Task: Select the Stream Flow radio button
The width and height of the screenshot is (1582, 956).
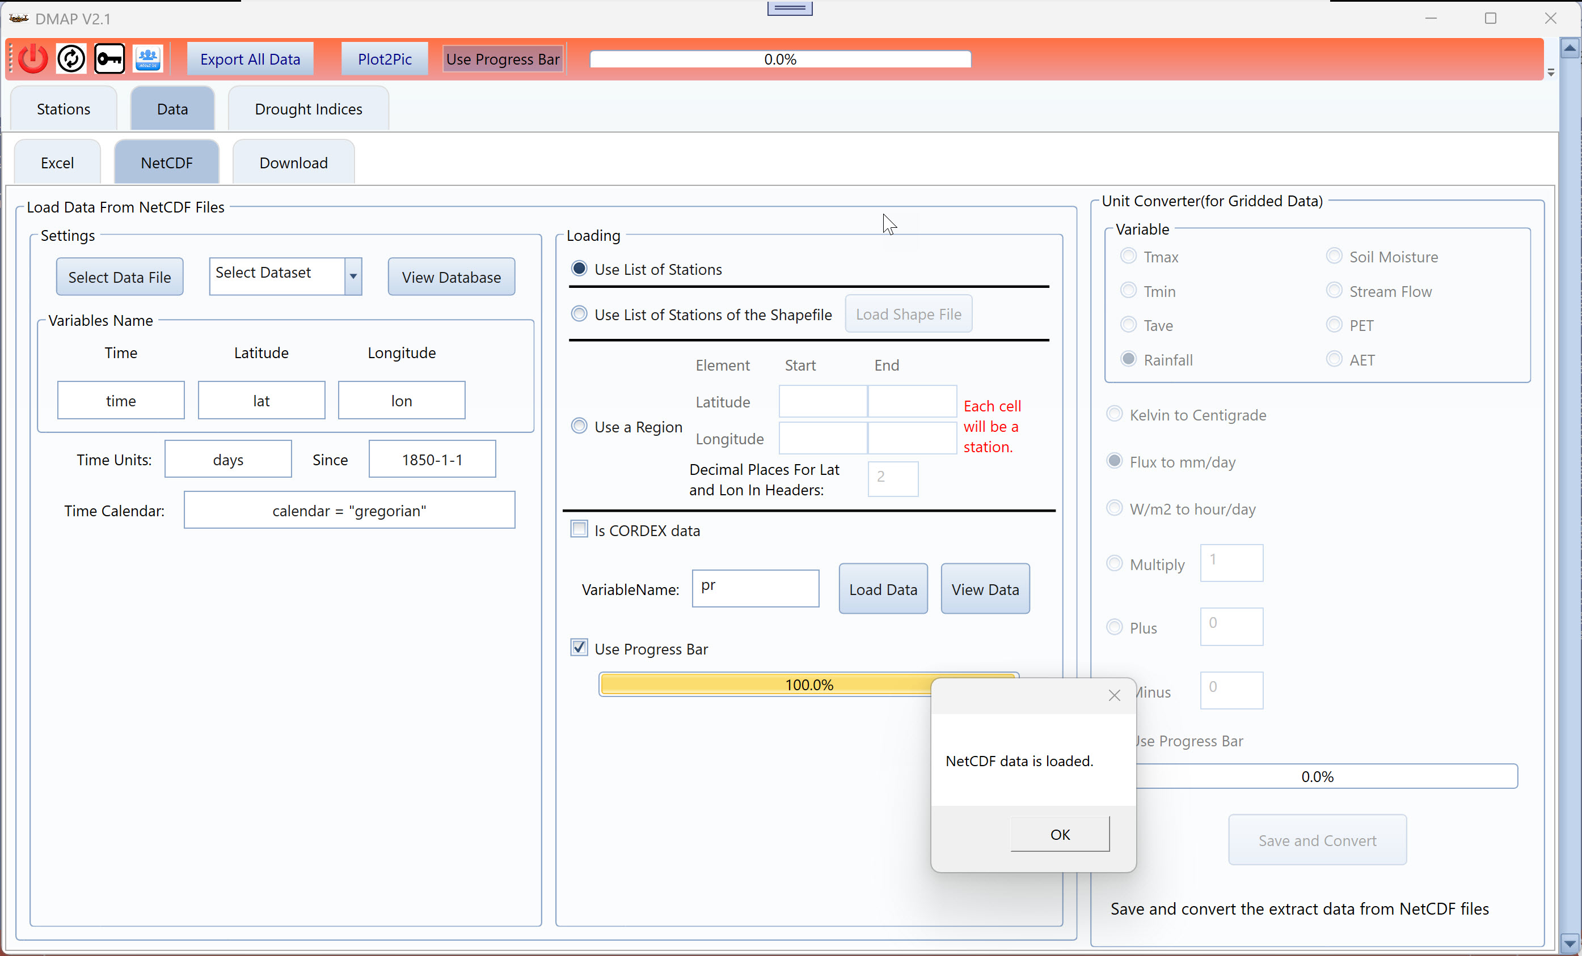Action: (1334, 291)
